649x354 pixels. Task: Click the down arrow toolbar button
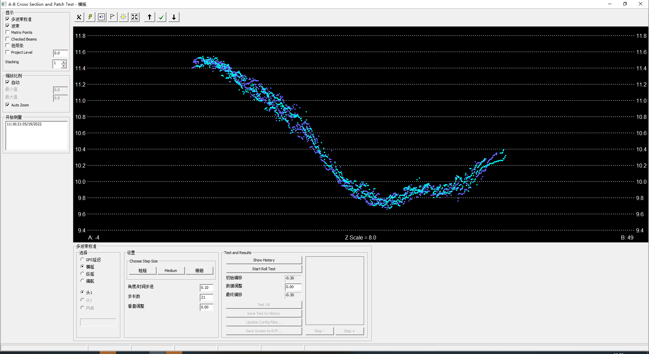[174, 17]
